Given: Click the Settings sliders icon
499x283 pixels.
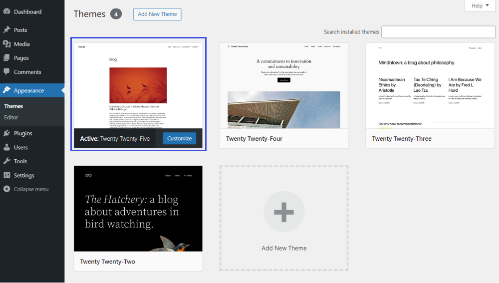Looking at the screenshot, I should click(6, 175).
